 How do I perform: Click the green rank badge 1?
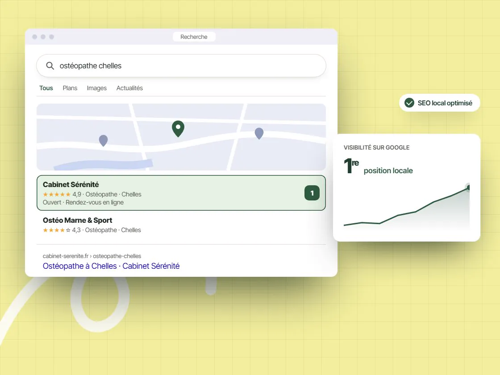312,193
